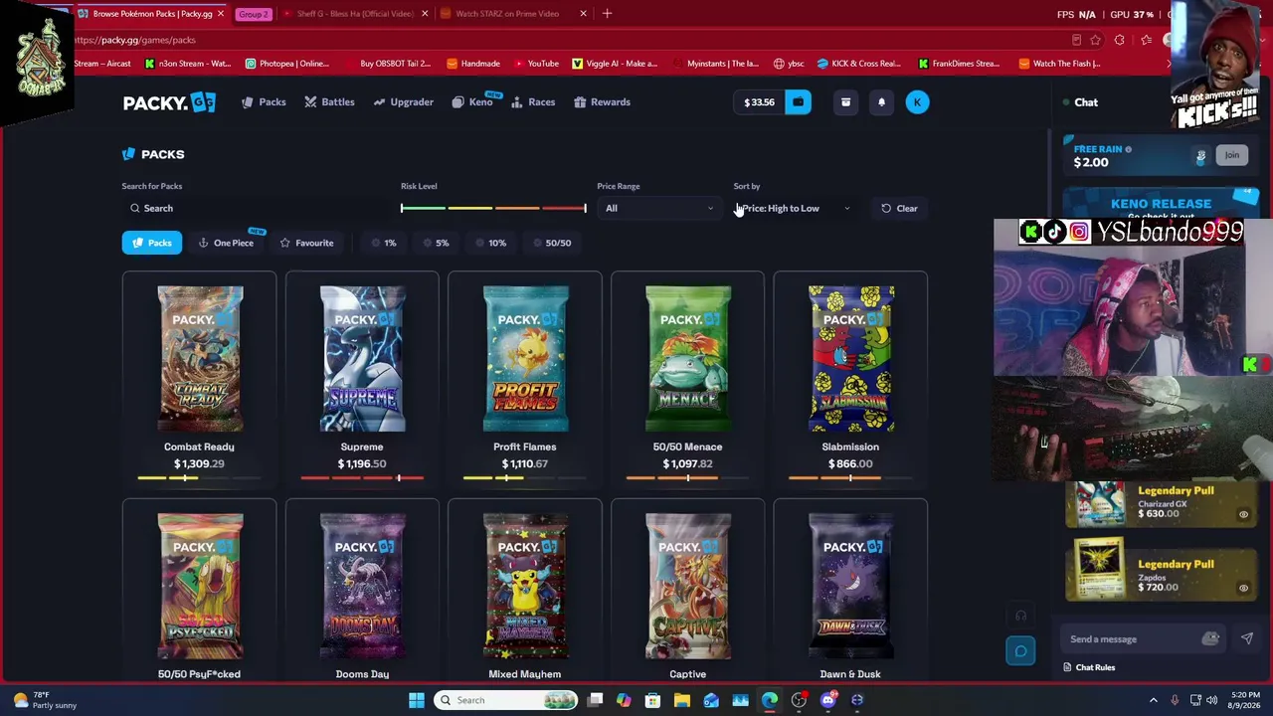View the Charizard GX pull details
The width and height of the screenshot is (1273, 716).
point(1243,514)
